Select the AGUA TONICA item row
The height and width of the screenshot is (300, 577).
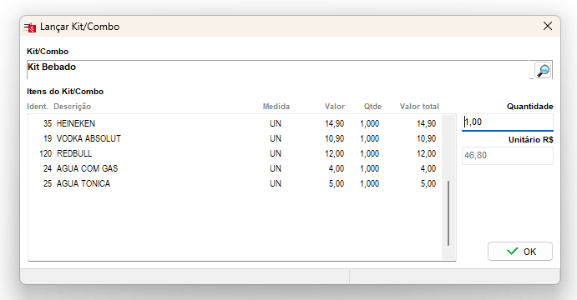(235, 183)
